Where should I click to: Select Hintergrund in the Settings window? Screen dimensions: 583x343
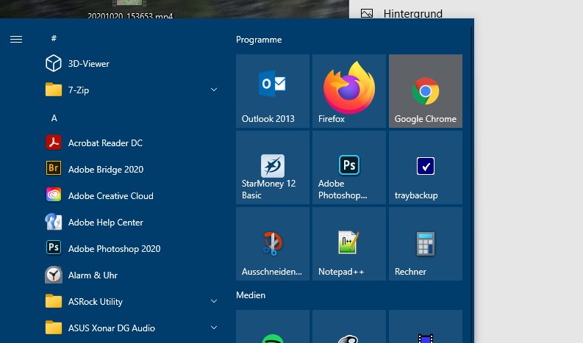click(x=412, y=14)
